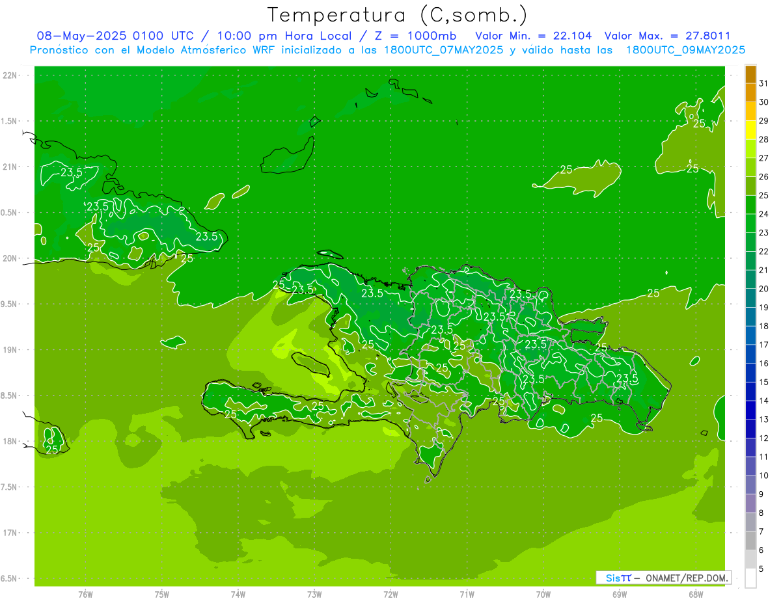Click the "17N" latitude axis label
Image resolution: width=781 pixels, height=603 pixels.
click(x=11, y=533)
